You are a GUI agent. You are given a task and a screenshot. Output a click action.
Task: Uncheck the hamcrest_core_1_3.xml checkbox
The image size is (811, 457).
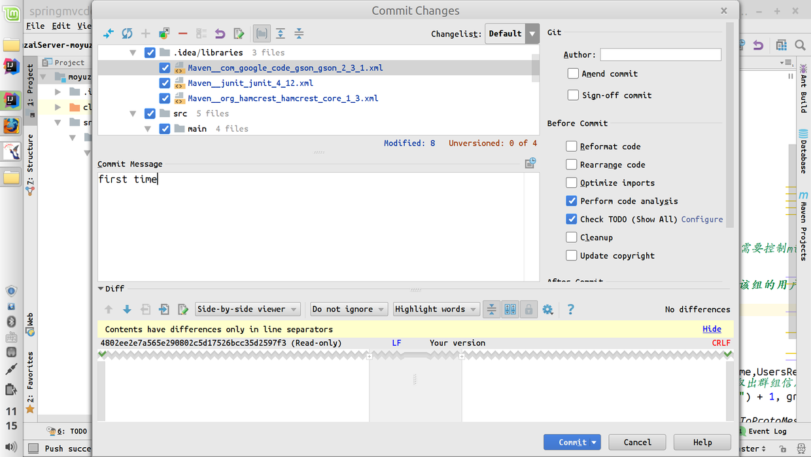click(x=165, y=98)
